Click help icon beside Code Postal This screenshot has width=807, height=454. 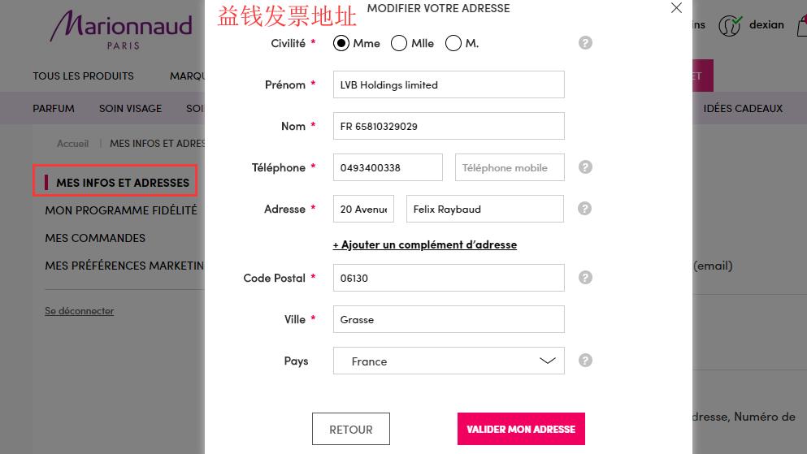585,278
